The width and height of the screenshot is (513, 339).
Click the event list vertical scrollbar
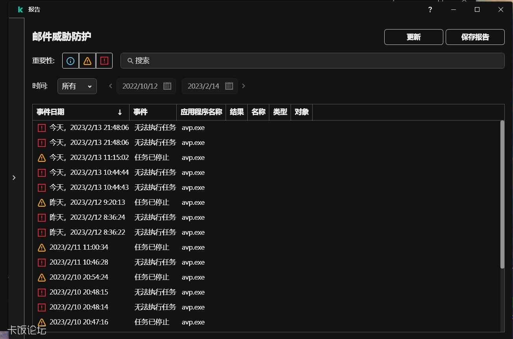(x=502, y=195)
